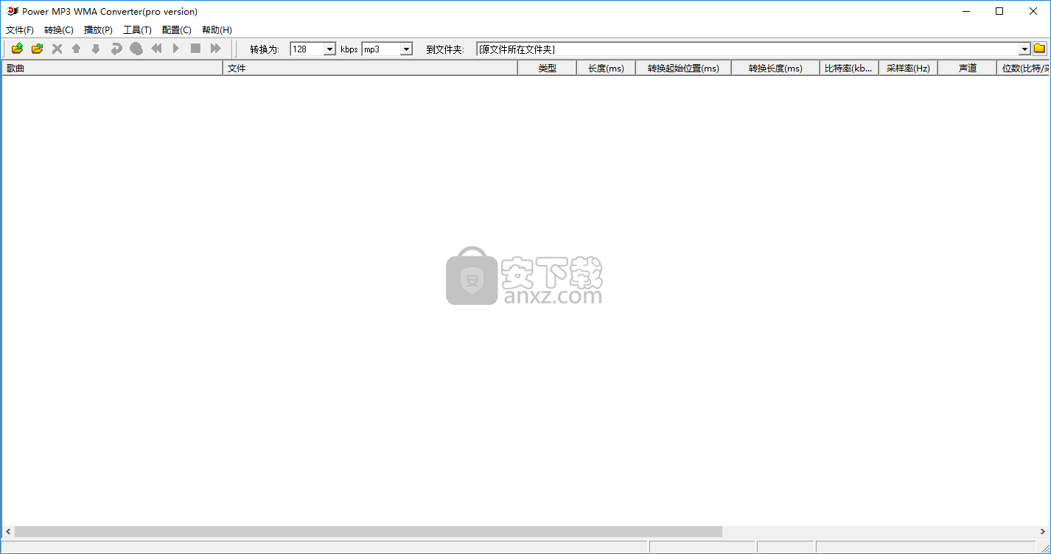
Task: Open the 工具(T) menu
Action: (137, 30)
